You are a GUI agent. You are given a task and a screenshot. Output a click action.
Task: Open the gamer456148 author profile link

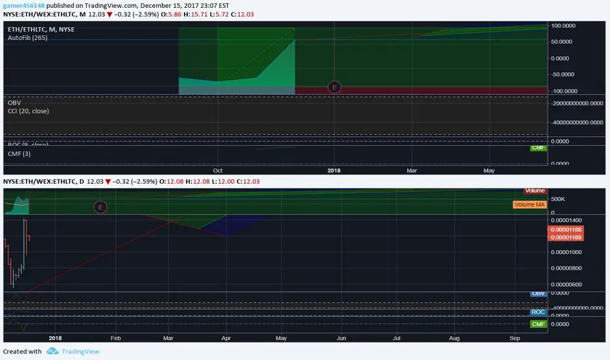(24, 6)
